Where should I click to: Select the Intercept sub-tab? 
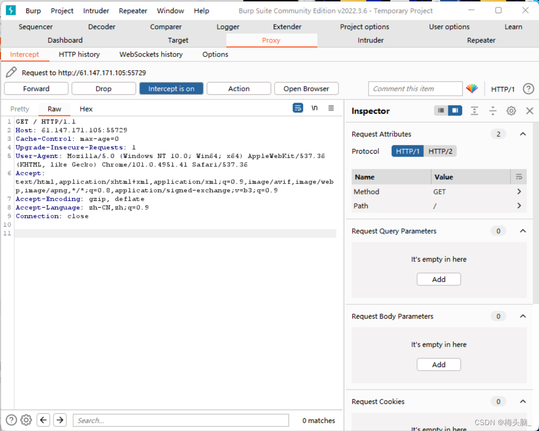(x=25, y=54)
